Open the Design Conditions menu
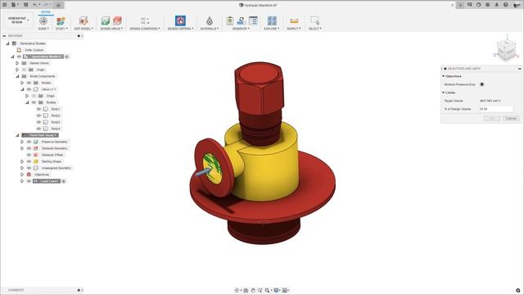 click(145, 29)
